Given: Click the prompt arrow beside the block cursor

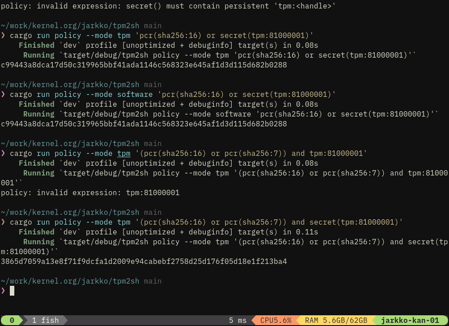Looking at the screenshot, I should click(3, 291).
